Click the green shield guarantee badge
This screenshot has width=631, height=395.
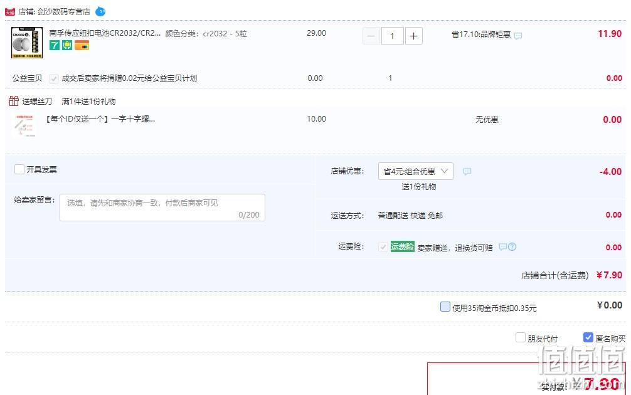point(67,45)
